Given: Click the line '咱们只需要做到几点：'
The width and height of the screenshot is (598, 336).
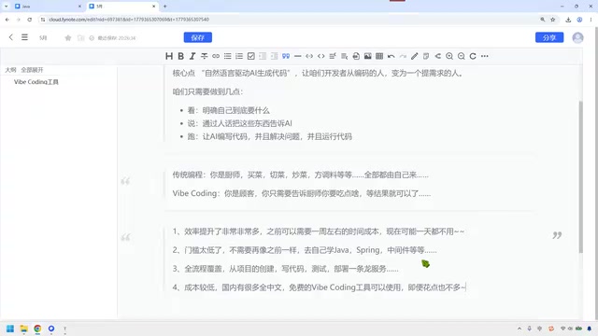Looking at the screenshot, I should point(207,91).
